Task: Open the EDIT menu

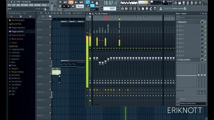Action: [x=14, y=5]
